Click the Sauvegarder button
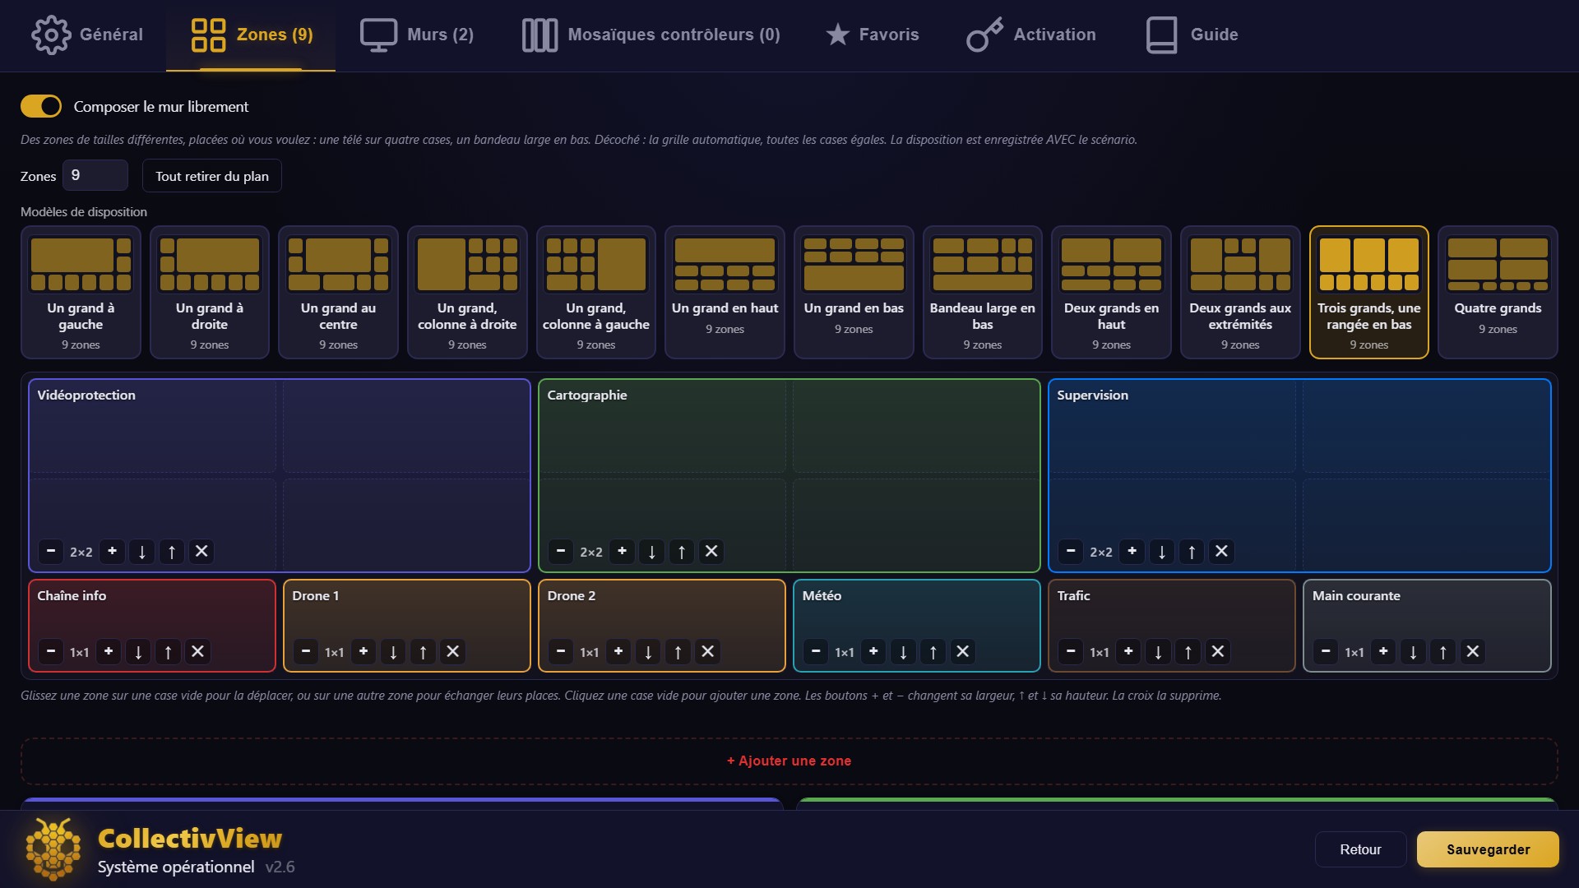 (1488, 849)
